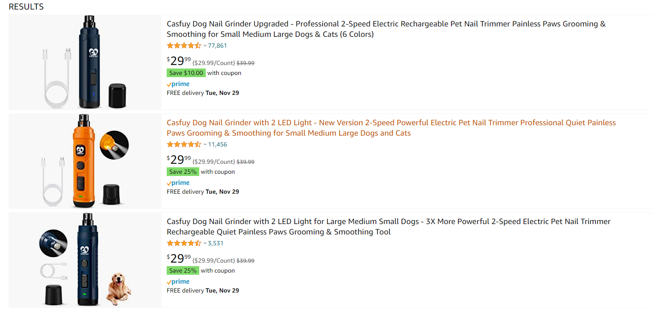
Task: Click Prime logo on the third result
Action: tap(178, 282)
